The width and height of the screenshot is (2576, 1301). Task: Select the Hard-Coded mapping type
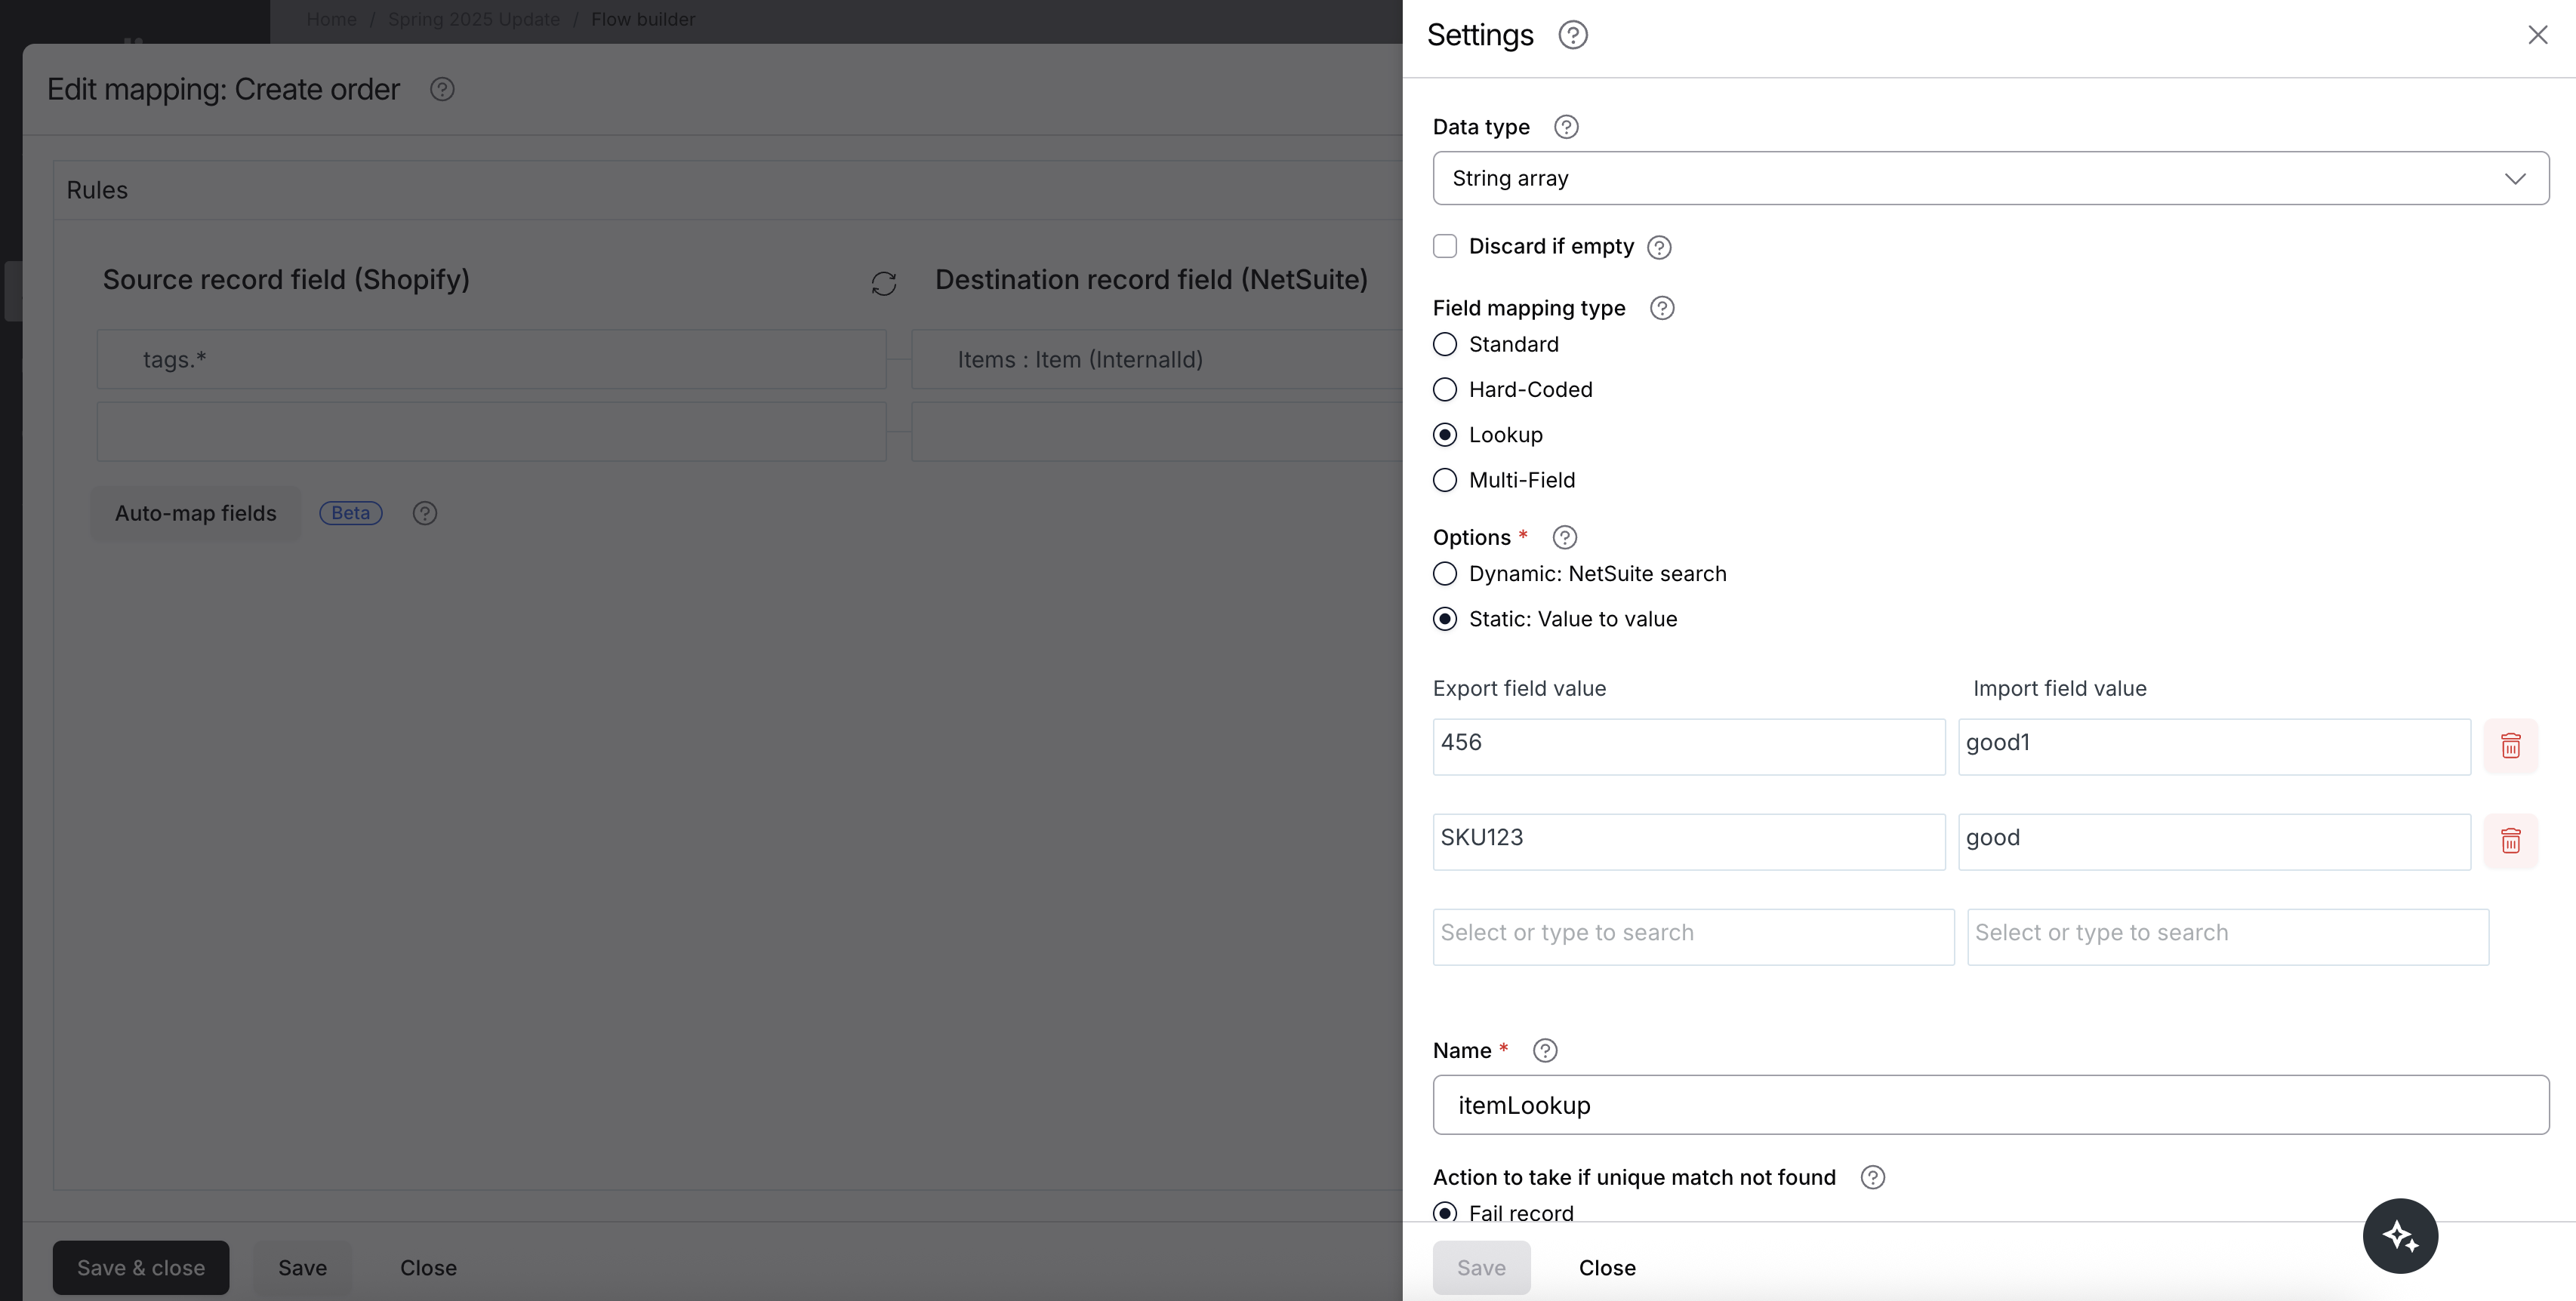click(1444, 389)
